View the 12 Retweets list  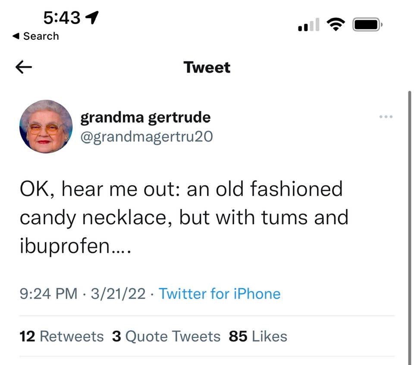point(62,336)
